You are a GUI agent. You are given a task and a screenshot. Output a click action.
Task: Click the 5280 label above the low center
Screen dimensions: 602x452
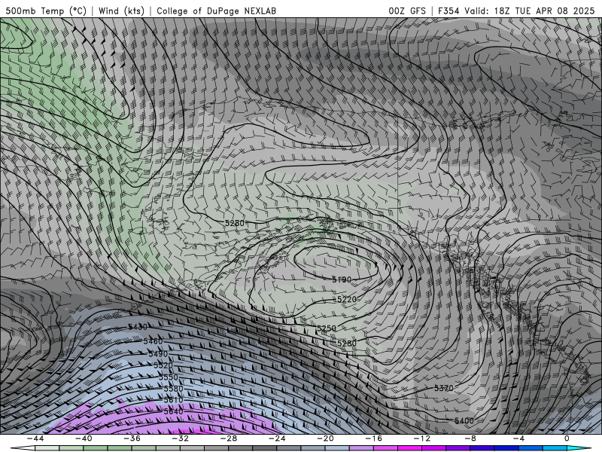[x=234, y=223]
